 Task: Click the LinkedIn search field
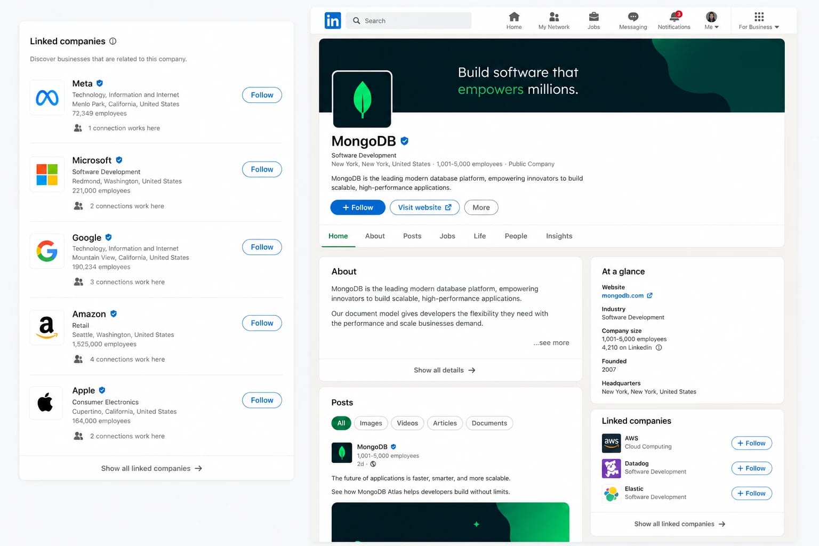[408, 21]
